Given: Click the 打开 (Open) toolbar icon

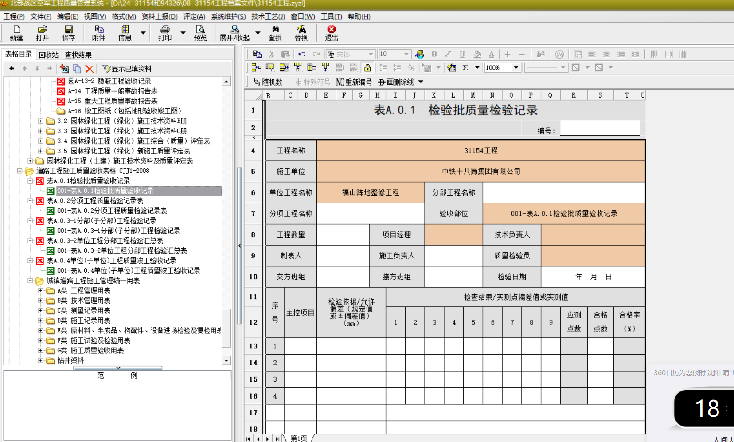Looking at the screenshot, I should click(x=43, y=33).
